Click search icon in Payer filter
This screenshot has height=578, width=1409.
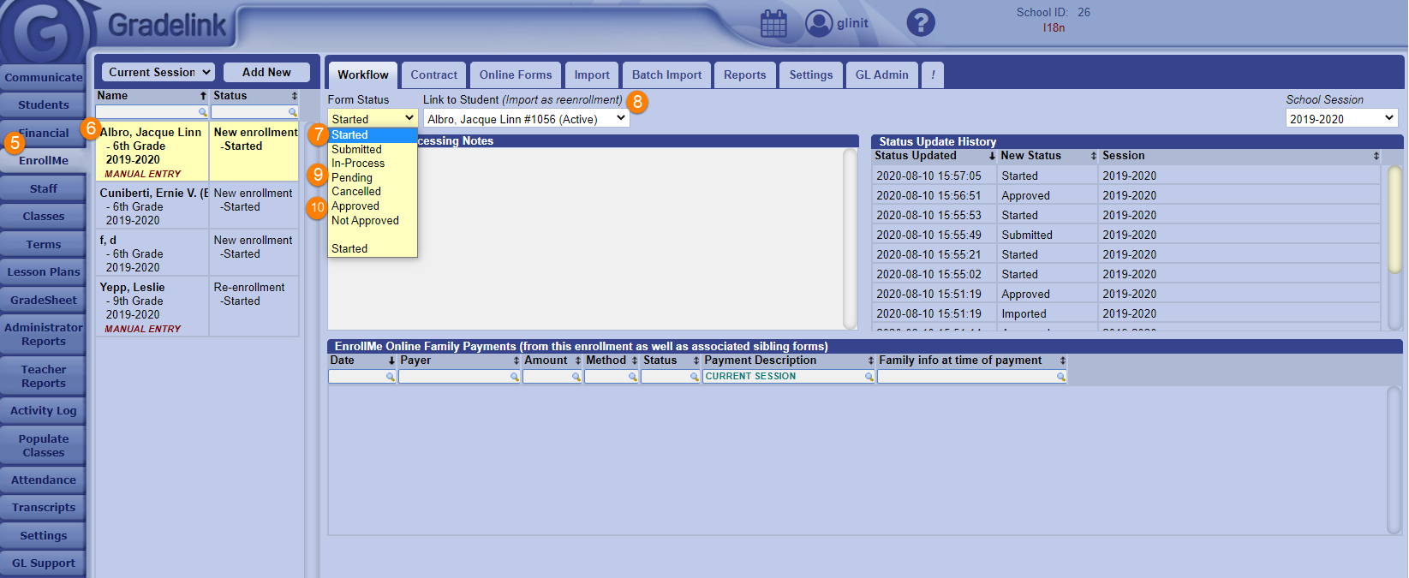tap(515, 377)
